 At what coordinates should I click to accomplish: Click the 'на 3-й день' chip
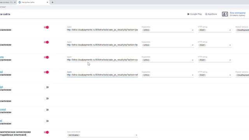74,135
